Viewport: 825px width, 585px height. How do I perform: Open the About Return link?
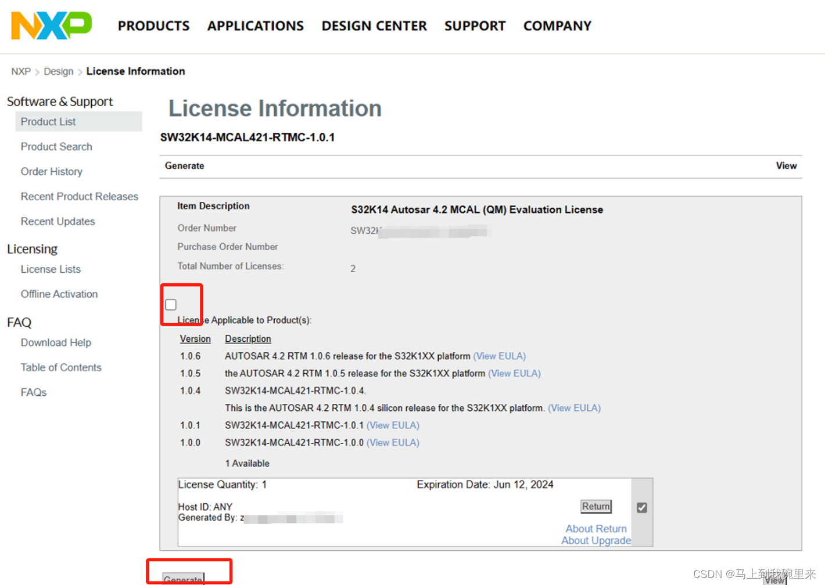point(596,529)
